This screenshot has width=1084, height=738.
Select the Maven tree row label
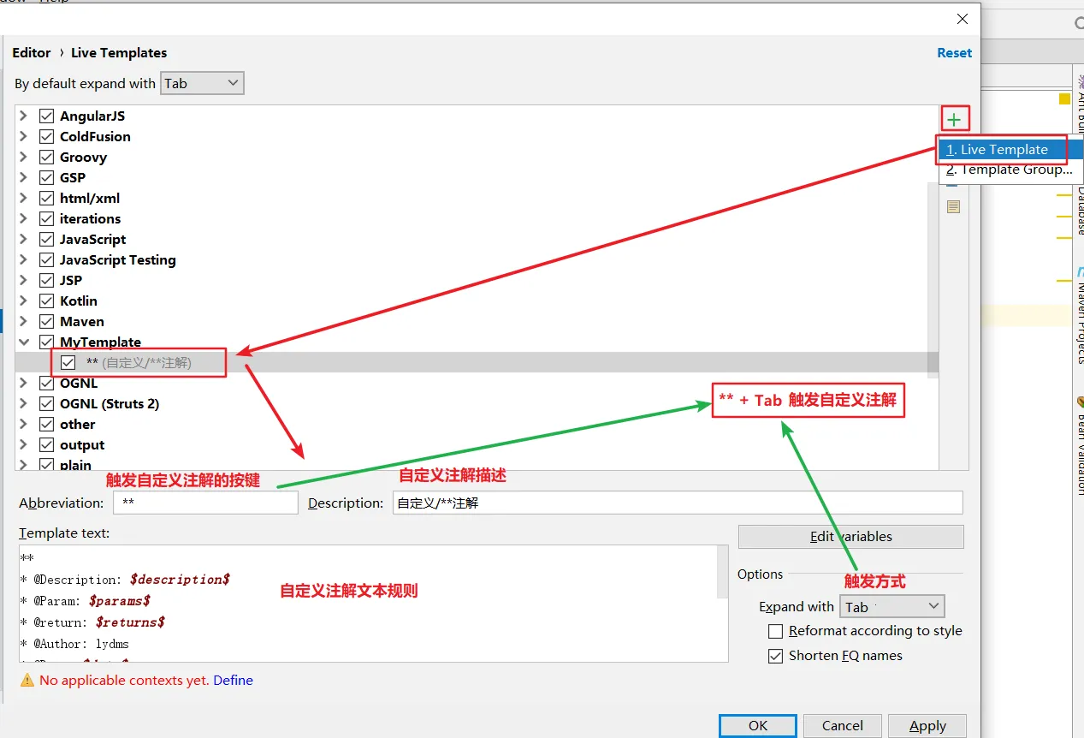coord(82,321)
